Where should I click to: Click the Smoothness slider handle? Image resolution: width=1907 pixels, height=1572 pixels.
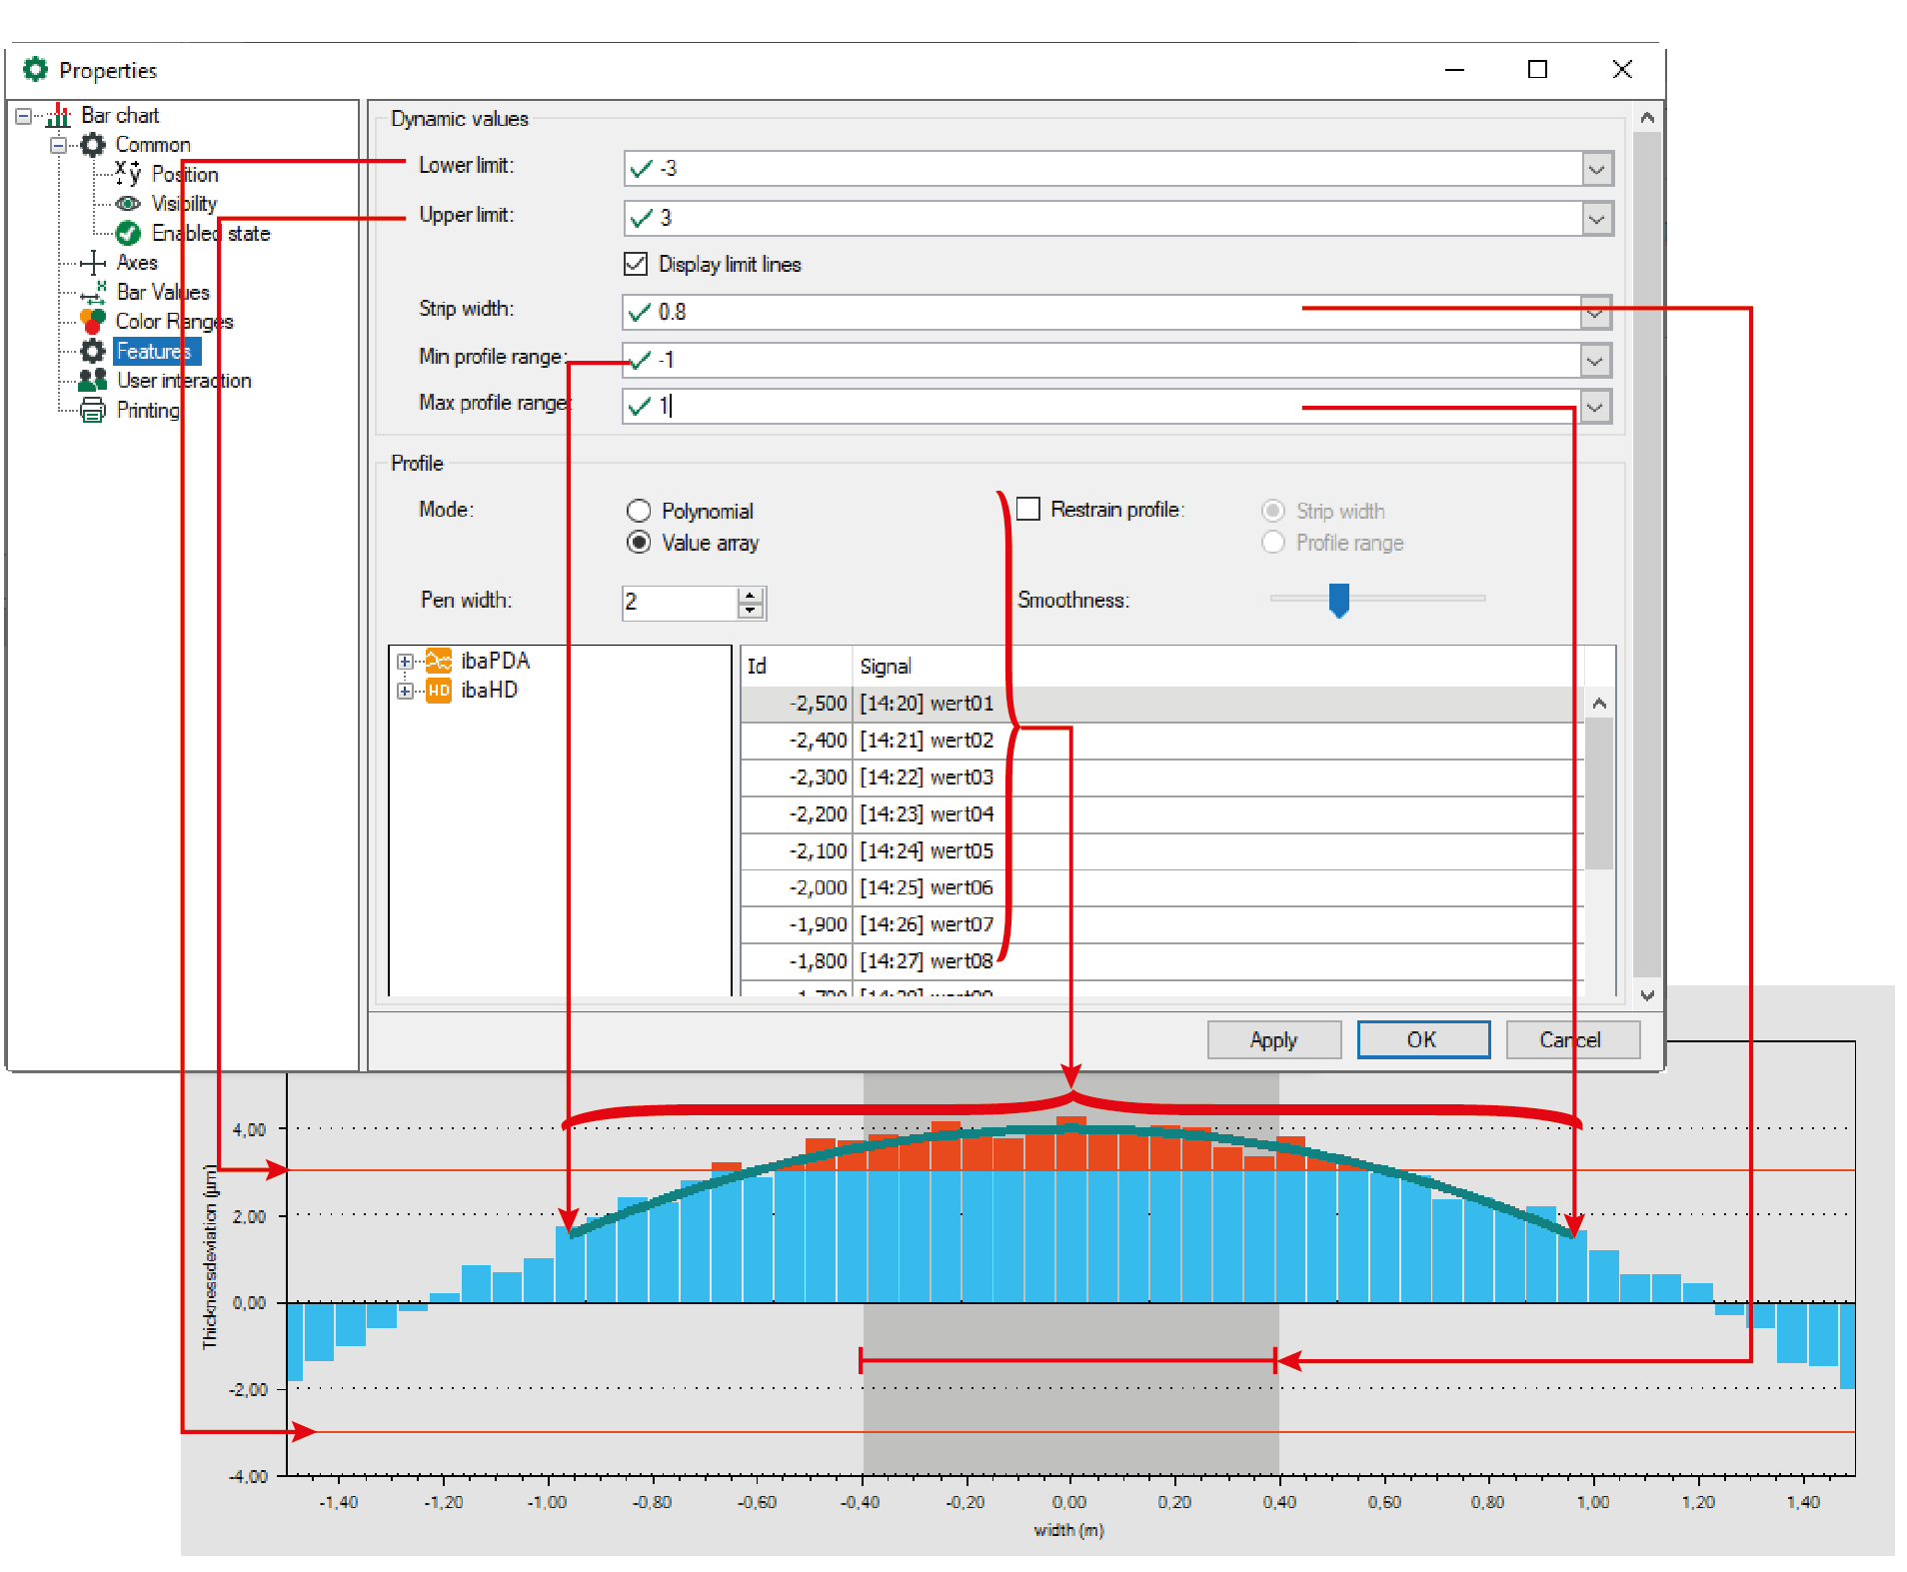pos(1338,600)
